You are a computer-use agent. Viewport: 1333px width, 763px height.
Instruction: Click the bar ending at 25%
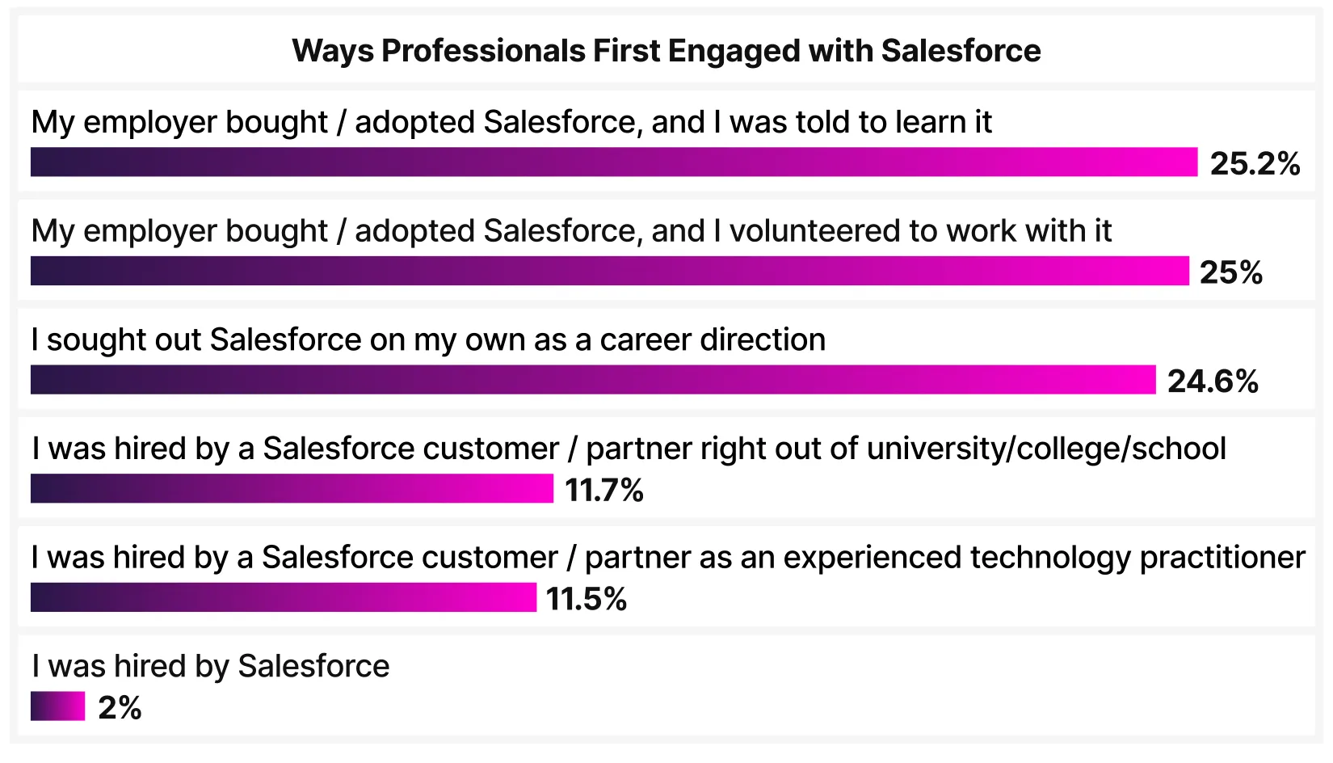pos(609,271)
